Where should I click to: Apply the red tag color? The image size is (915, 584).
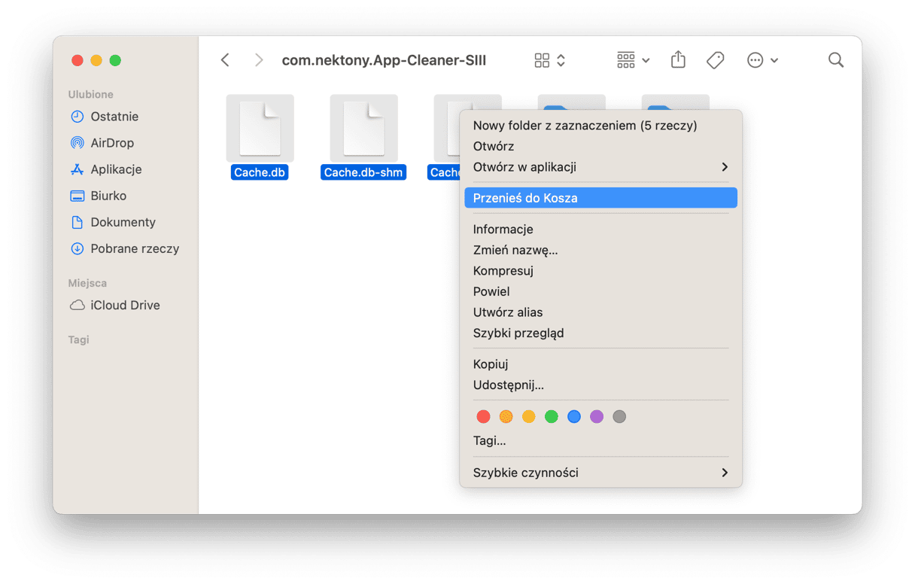click(484, 417)
